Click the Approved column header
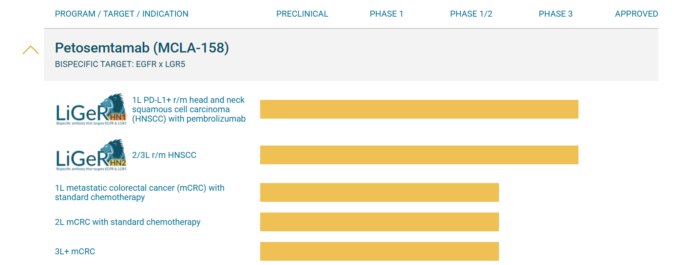This screenshot has height=265, width=684. (636, 14)
